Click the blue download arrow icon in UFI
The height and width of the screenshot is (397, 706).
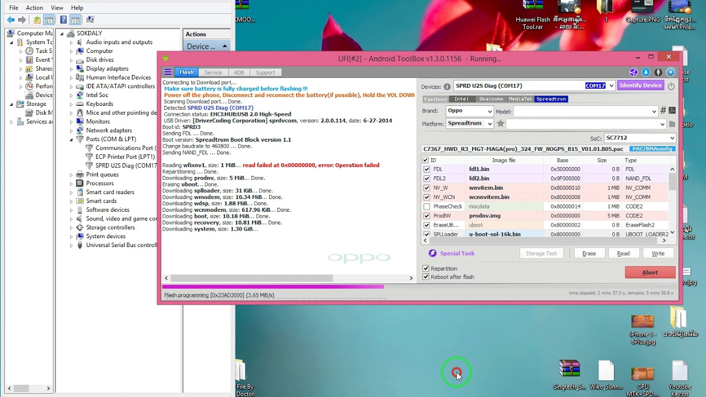click(x=646, y=72)
